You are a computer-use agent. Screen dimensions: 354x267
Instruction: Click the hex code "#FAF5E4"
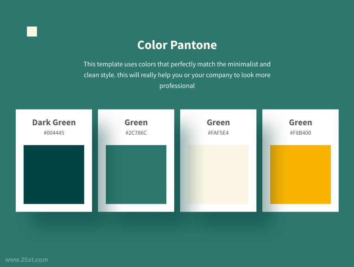tap(218, 133)
